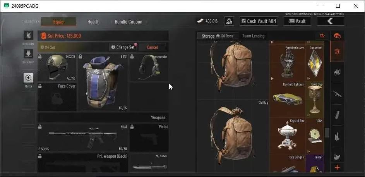The width and height of the screenshot is (365, 177).
Task: Select the Document item in storage
Action: (315, 62)
